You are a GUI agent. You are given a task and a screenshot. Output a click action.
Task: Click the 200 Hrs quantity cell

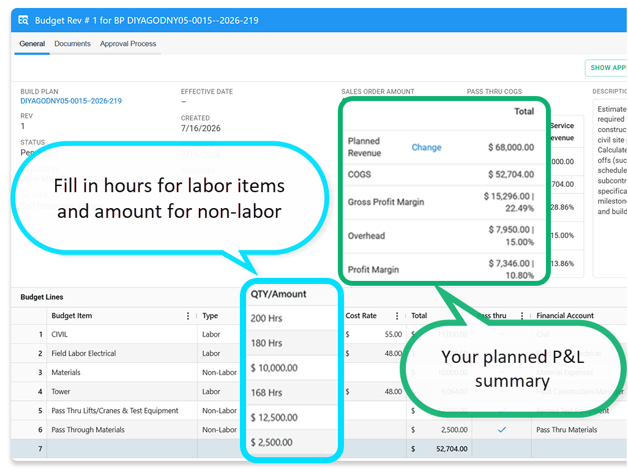click(x=291, y=318)
